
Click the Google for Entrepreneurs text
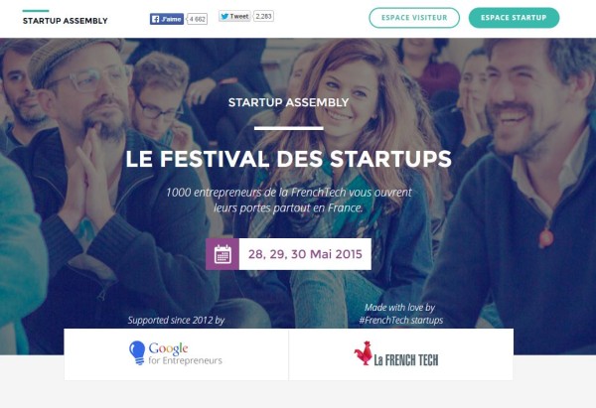[185, 353]
